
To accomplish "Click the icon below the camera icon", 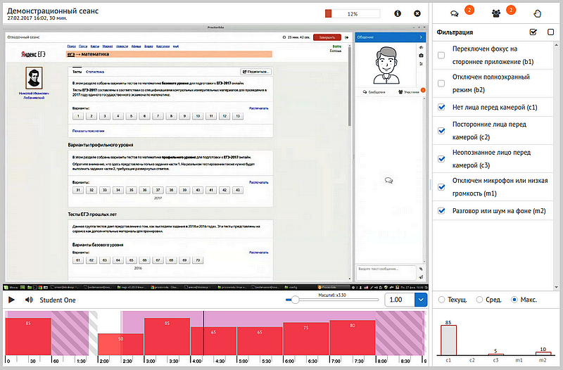I will [x=421, y=64].
